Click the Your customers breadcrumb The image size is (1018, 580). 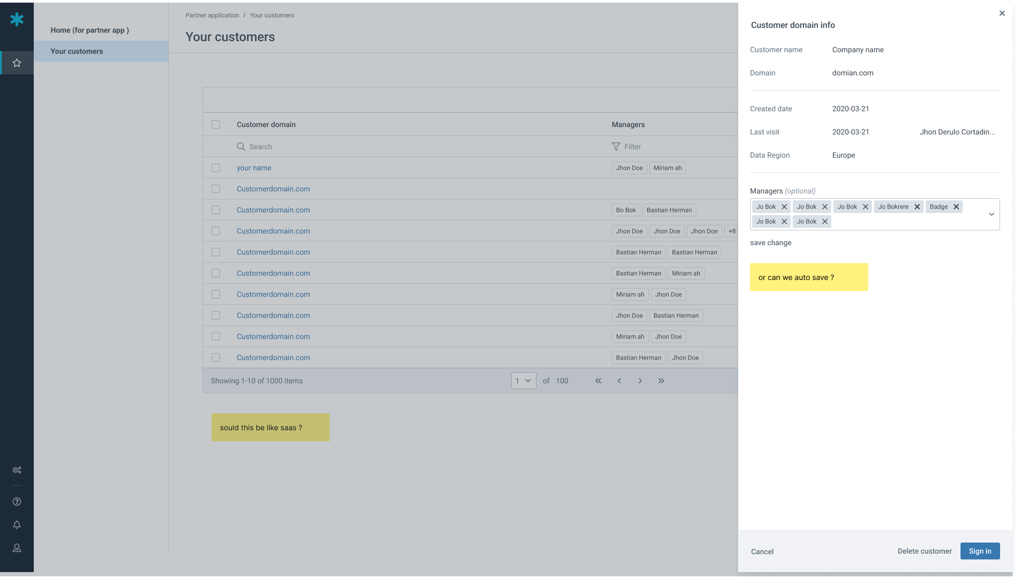click(x=272, y=15)
